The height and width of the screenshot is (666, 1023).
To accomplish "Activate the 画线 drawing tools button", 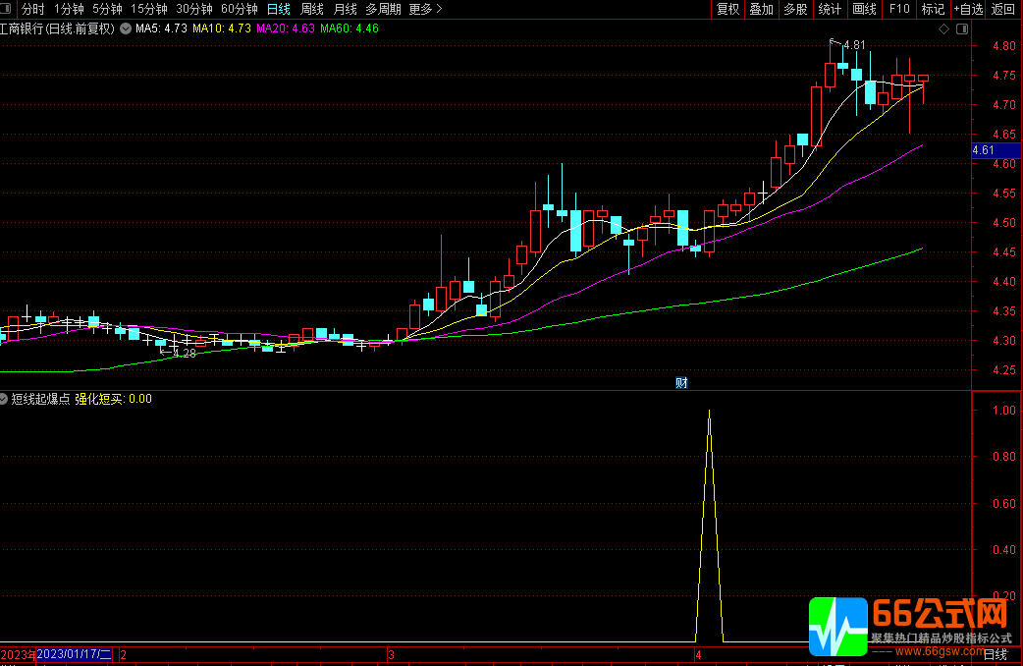I will [x=864, y=9].
